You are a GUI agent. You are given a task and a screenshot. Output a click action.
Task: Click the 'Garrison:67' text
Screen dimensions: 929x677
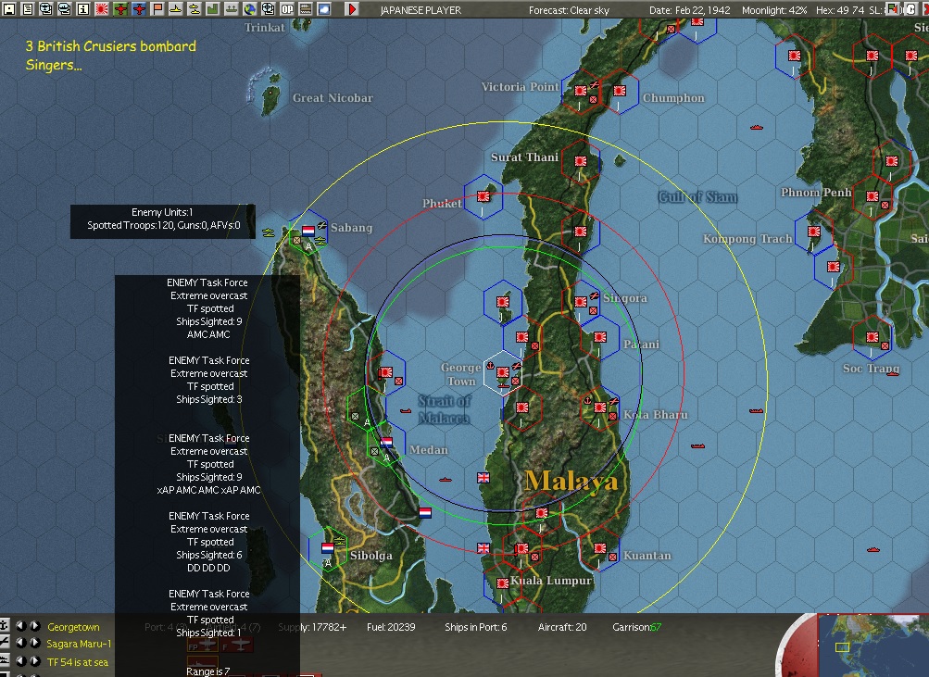[637, 627]
